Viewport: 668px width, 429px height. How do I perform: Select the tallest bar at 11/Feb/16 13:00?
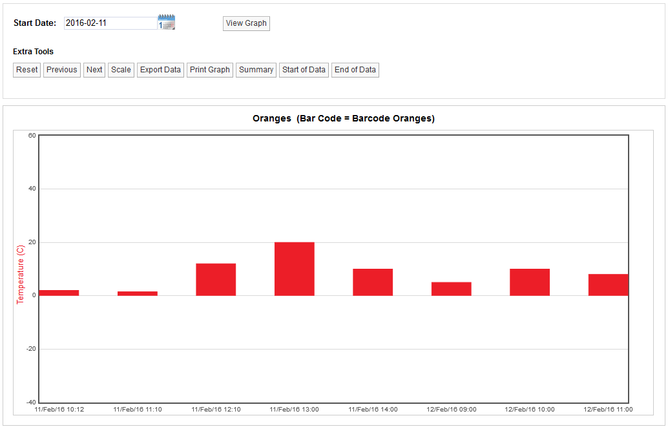click(294, 269)
